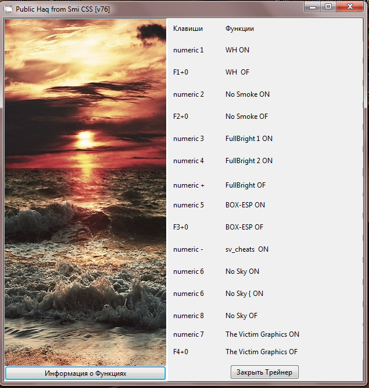The width and height of the screenshot is (369, 388).
Task: Select the numeric + key label
Action: click(189, 186)
